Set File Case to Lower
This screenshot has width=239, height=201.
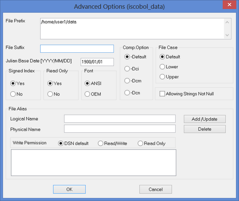click(x=162, y=67)
